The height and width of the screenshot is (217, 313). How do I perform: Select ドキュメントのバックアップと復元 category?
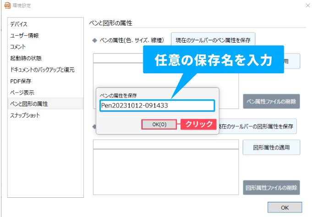tap(42, 70)
